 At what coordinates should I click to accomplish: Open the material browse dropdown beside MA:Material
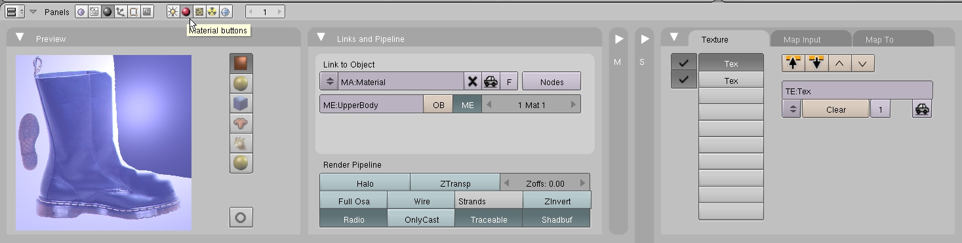click(329, 82)
